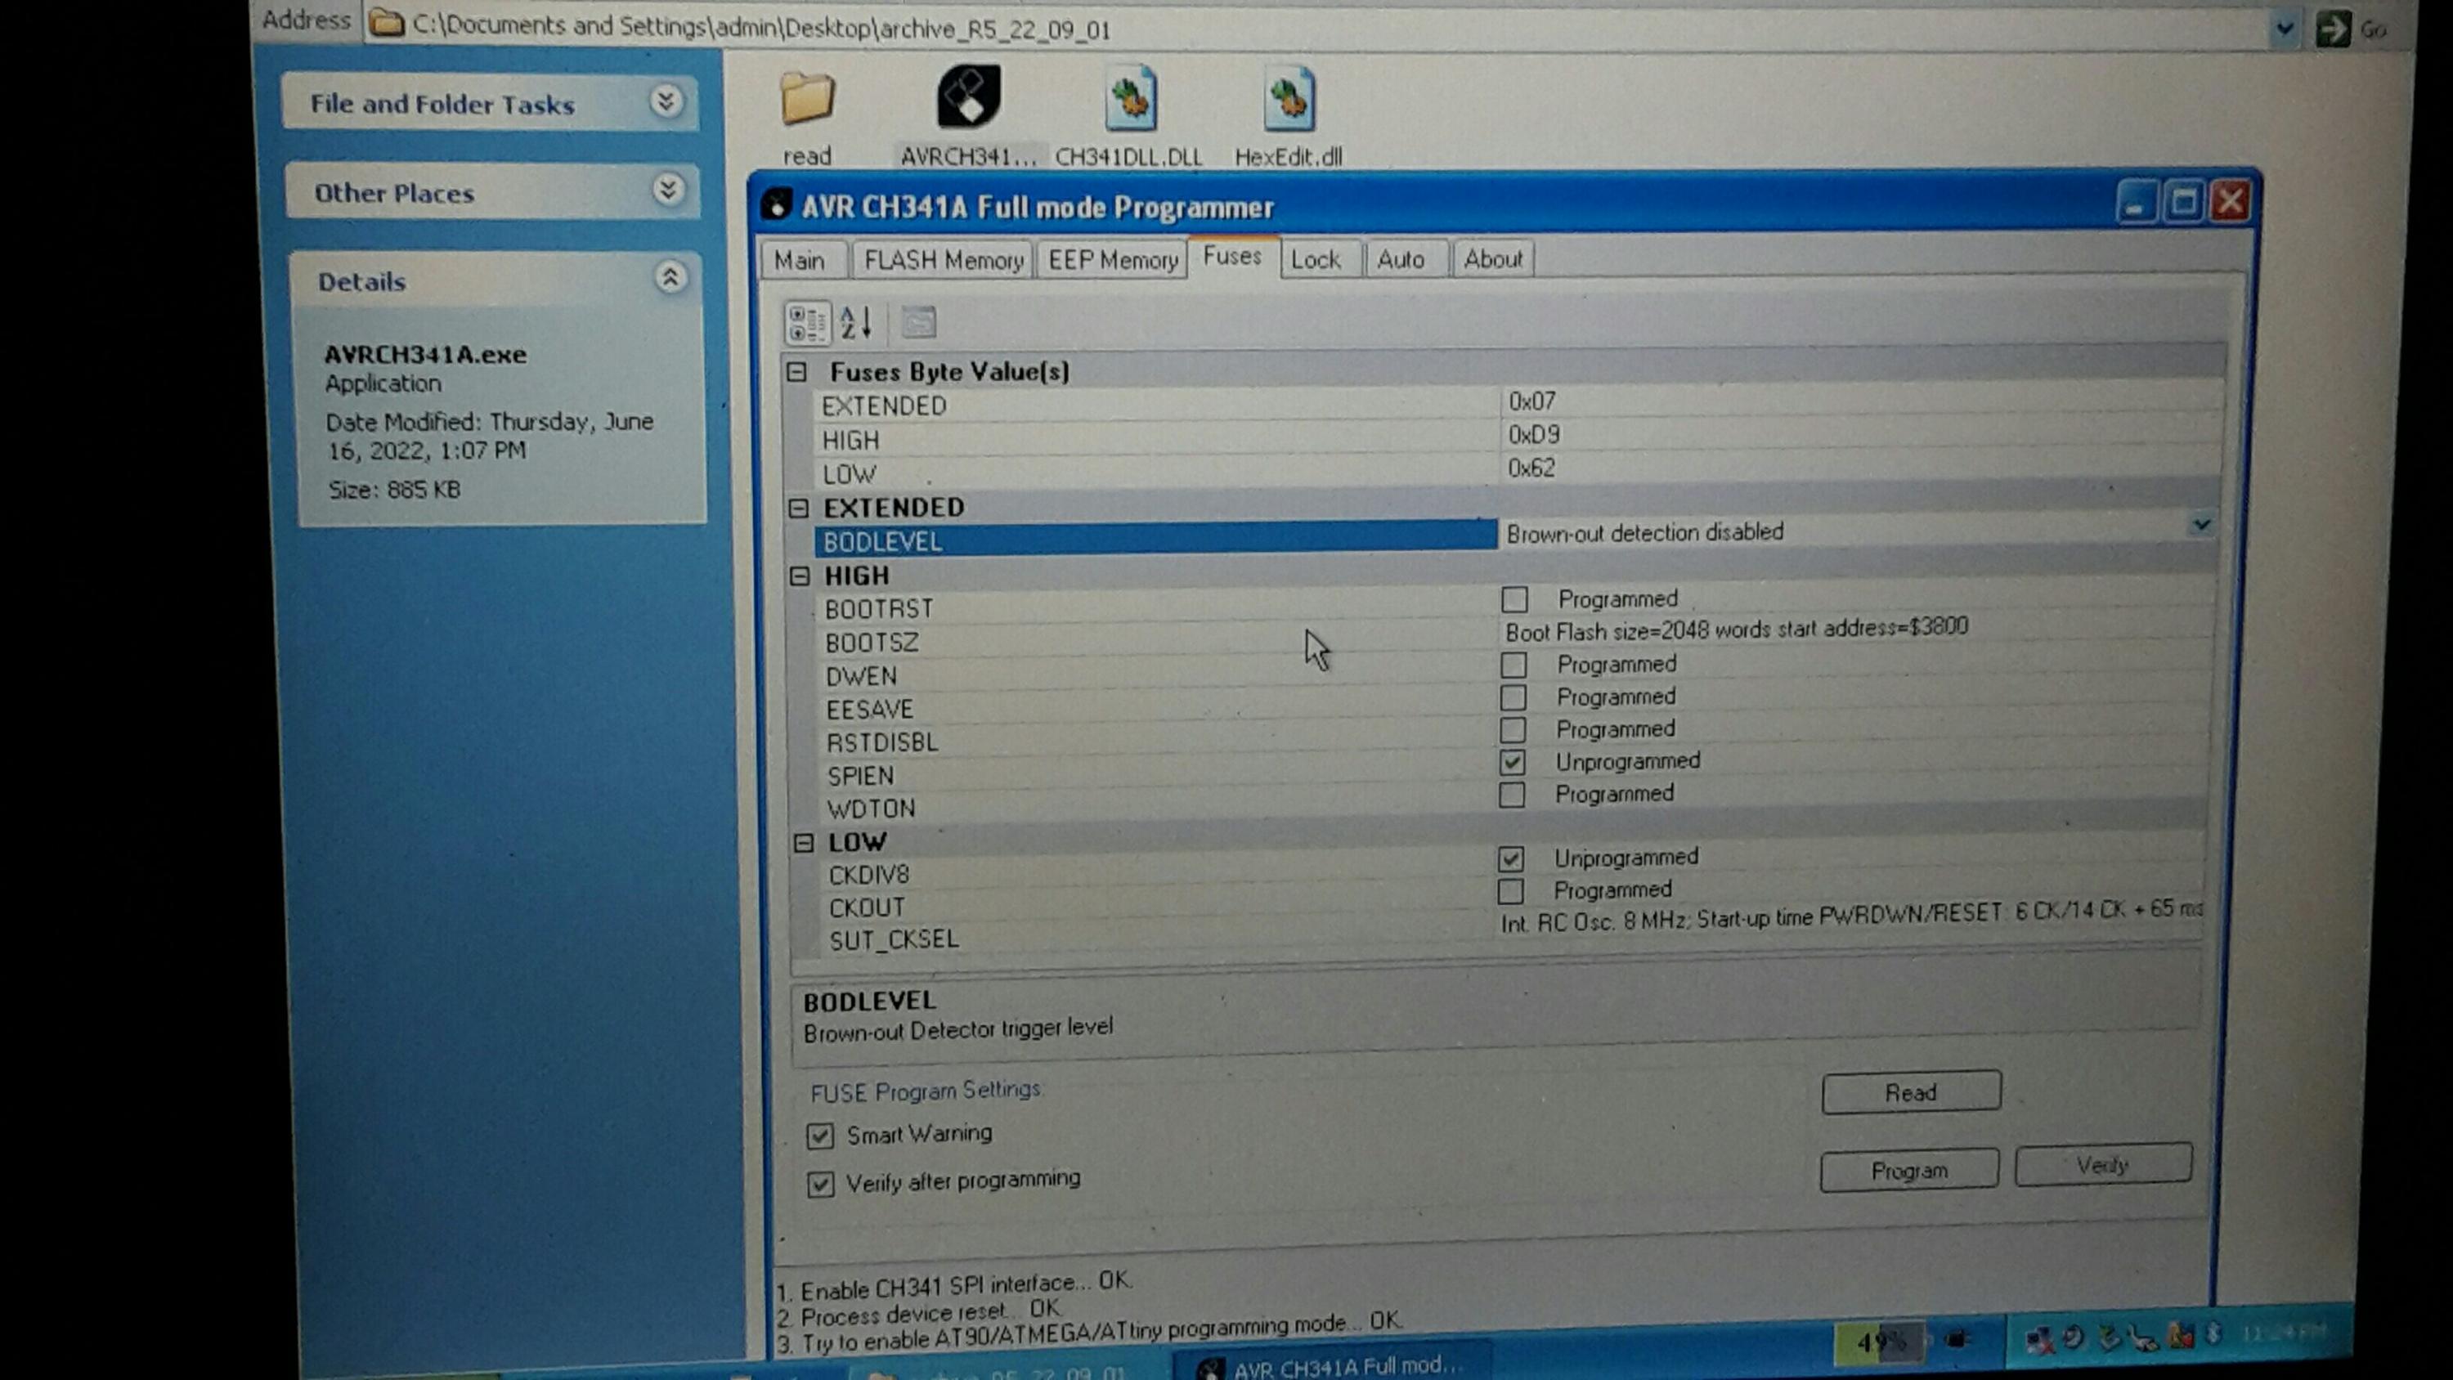Collapse the Fuses Byte Value(s) section
2453x1380 pixels.
point(797,372)
